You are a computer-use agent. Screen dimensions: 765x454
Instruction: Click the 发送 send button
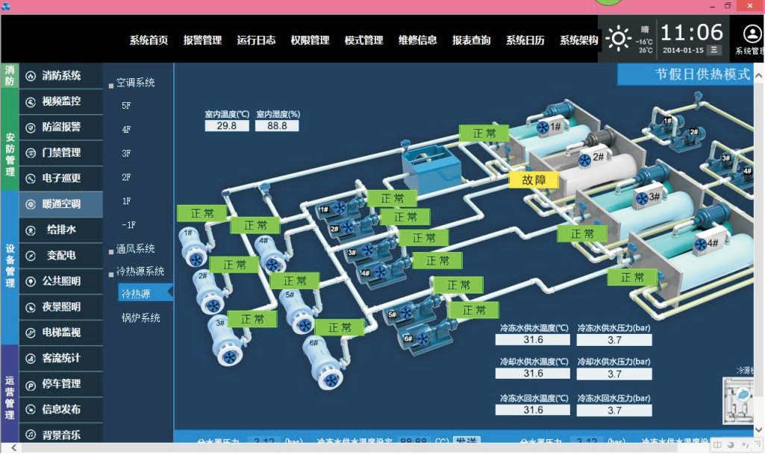coord(467,441)
